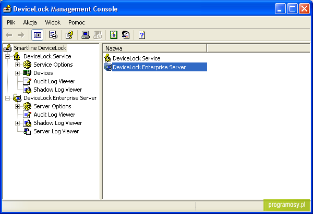Click the blue question mark About icon

(x=142, y=35)
